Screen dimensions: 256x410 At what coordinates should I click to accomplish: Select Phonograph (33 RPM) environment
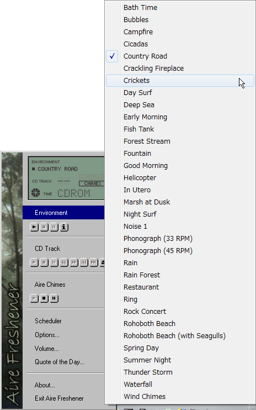click(x=180, y=239)
